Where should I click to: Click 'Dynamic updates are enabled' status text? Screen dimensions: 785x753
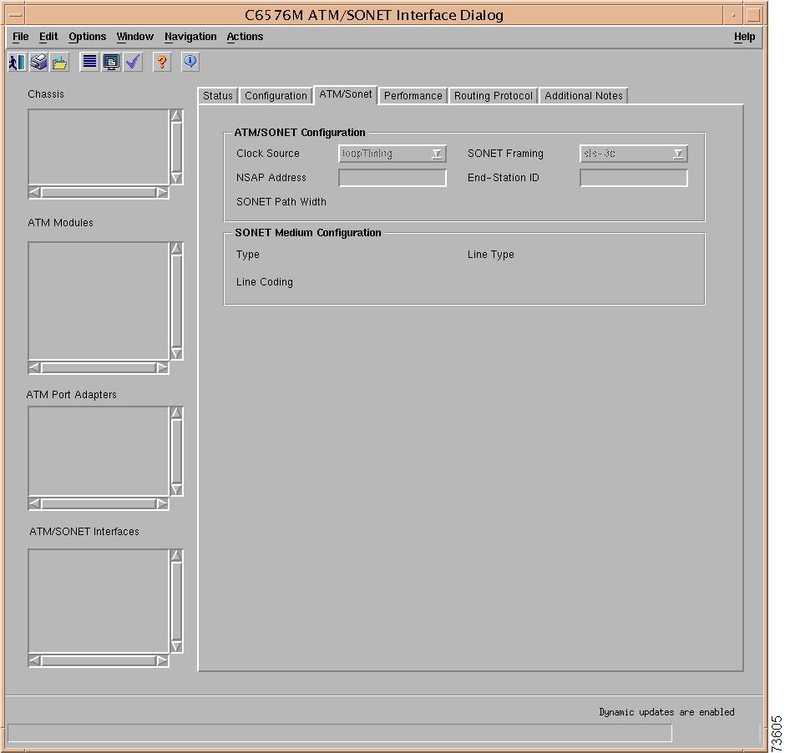pos(666,712)
